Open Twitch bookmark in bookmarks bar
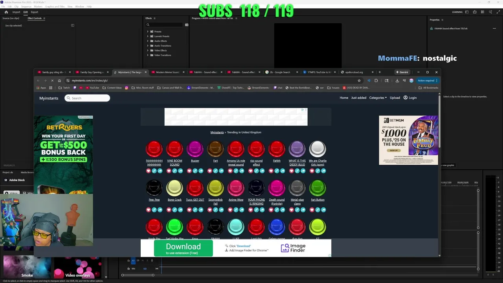The height and width of the screenshot is (283, 503). pos(65,88)
